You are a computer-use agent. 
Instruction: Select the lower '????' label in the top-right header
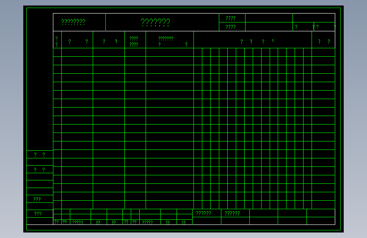231,27
